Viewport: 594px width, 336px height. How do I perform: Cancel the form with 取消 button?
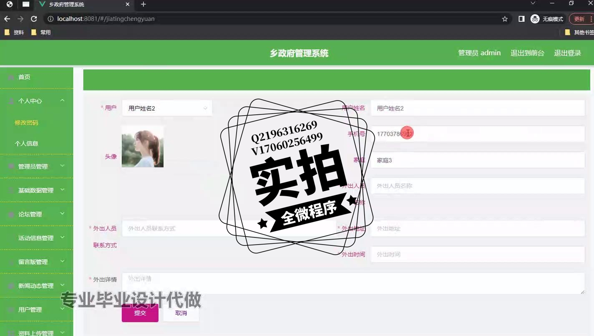coord(181,313)
